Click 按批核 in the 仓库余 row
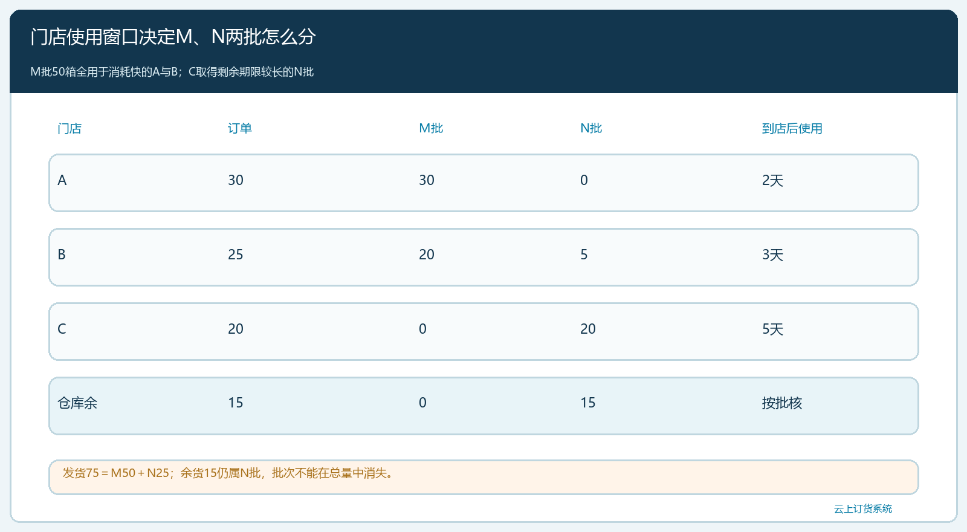 point(781,403)
